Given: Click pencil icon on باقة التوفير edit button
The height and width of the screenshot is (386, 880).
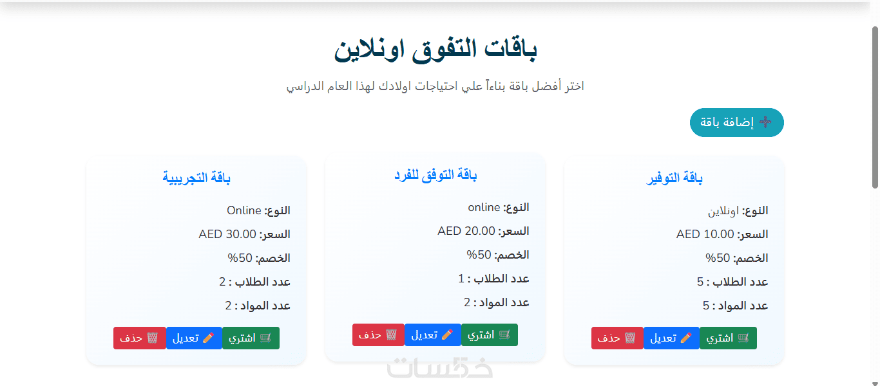Looking at the screenshot, I should pyautogui.click(x=686, y=338).
